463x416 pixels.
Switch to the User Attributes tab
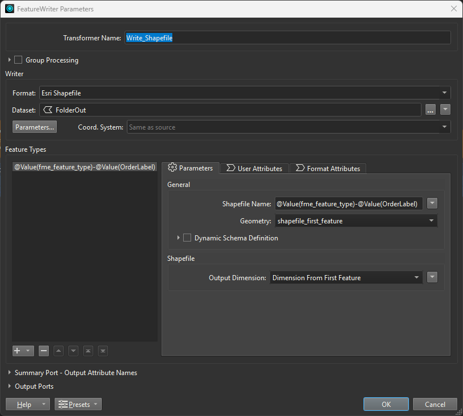254,168
